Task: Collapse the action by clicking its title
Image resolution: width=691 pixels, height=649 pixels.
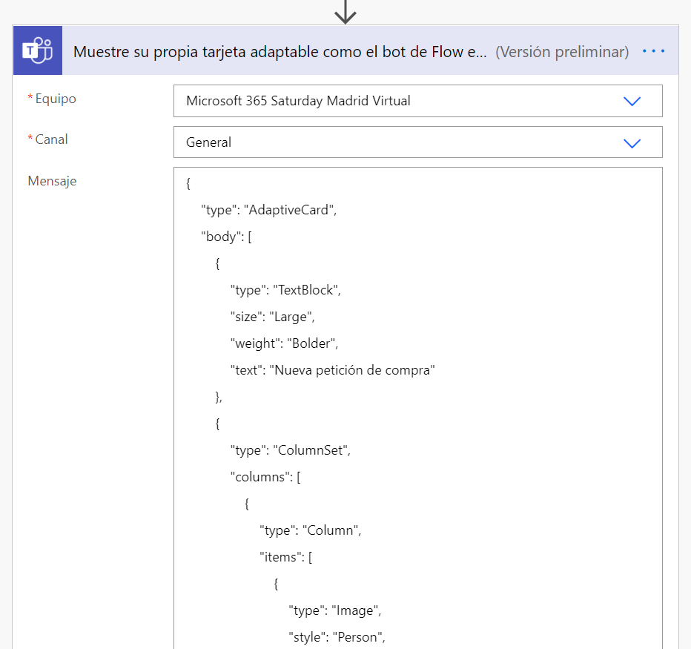Action: pyautogui.click(x=280, y=52)
